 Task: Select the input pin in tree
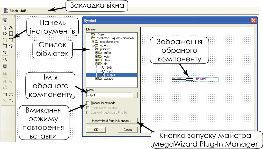110,71
